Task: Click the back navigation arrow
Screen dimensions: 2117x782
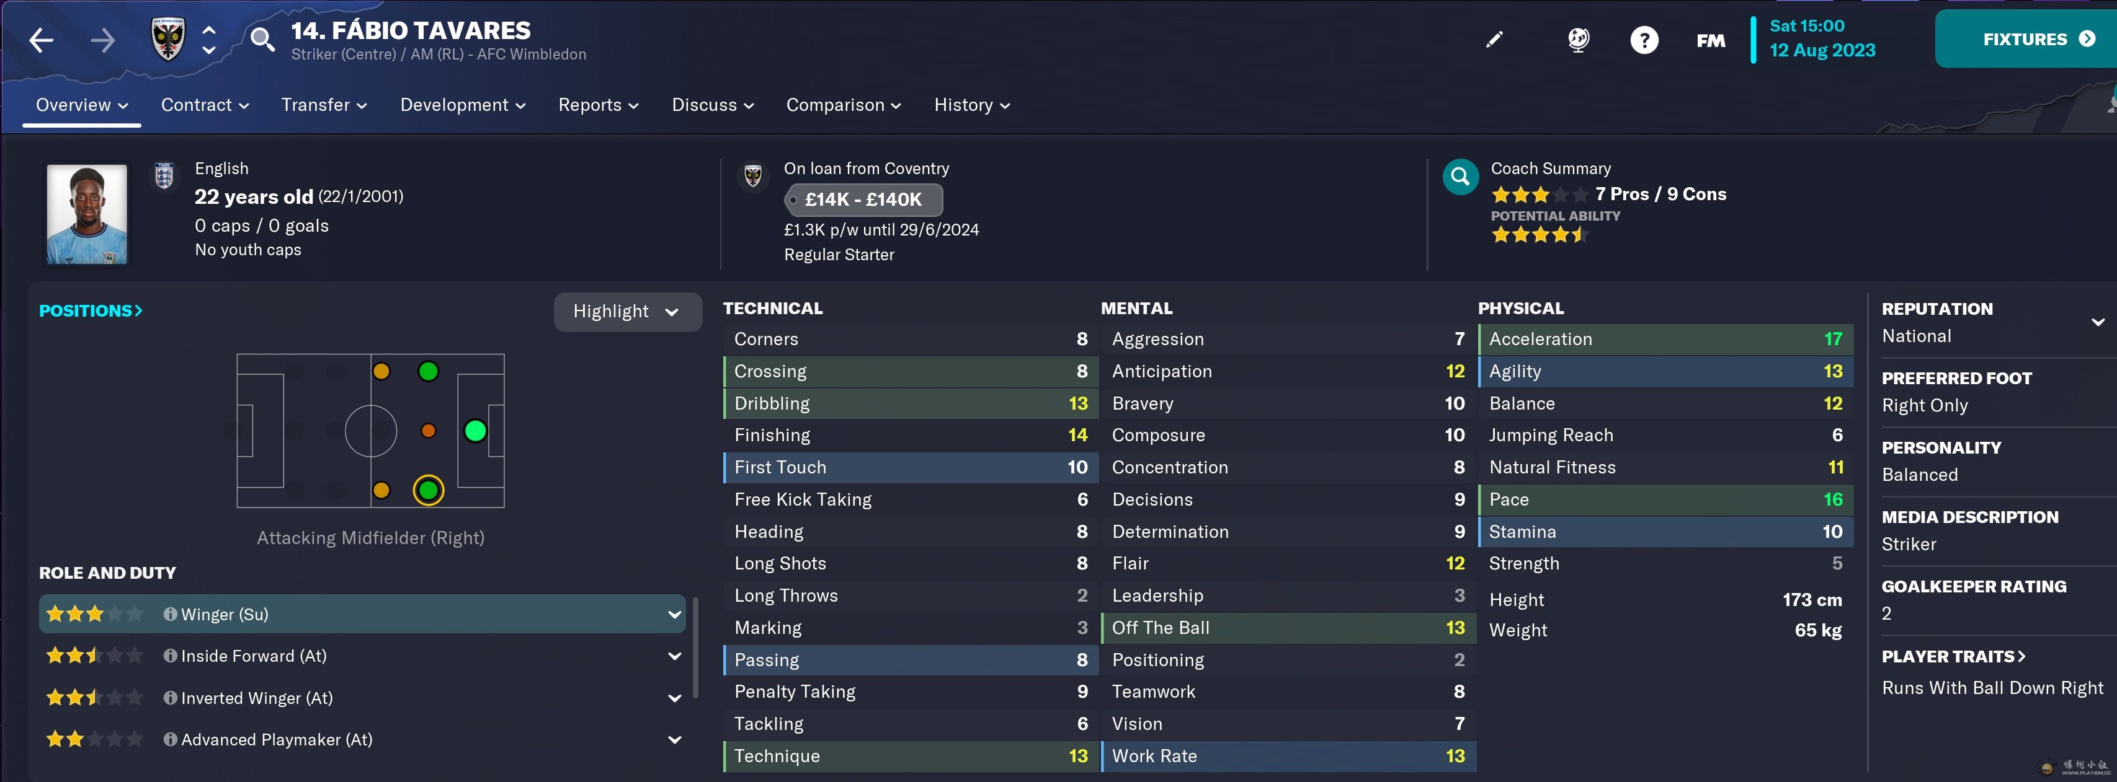Action: pos(41,40)
